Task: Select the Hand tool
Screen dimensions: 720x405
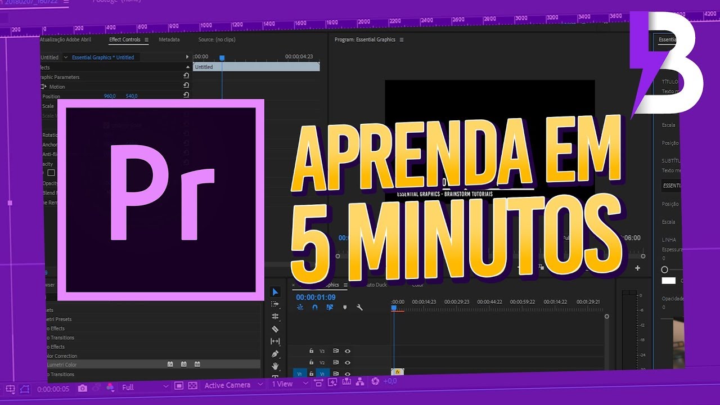Action: click(x=275, y=366)
